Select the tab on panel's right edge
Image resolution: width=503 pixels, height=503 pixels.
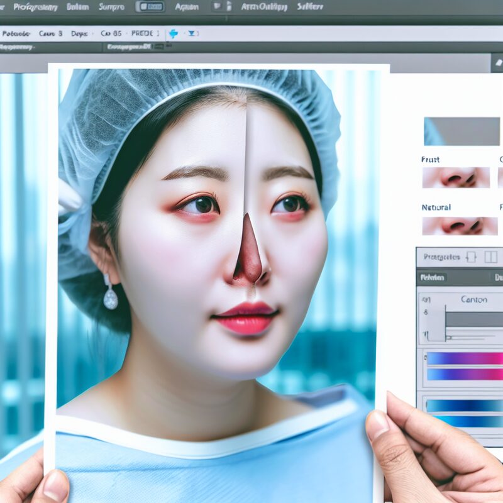click(498, 277)
